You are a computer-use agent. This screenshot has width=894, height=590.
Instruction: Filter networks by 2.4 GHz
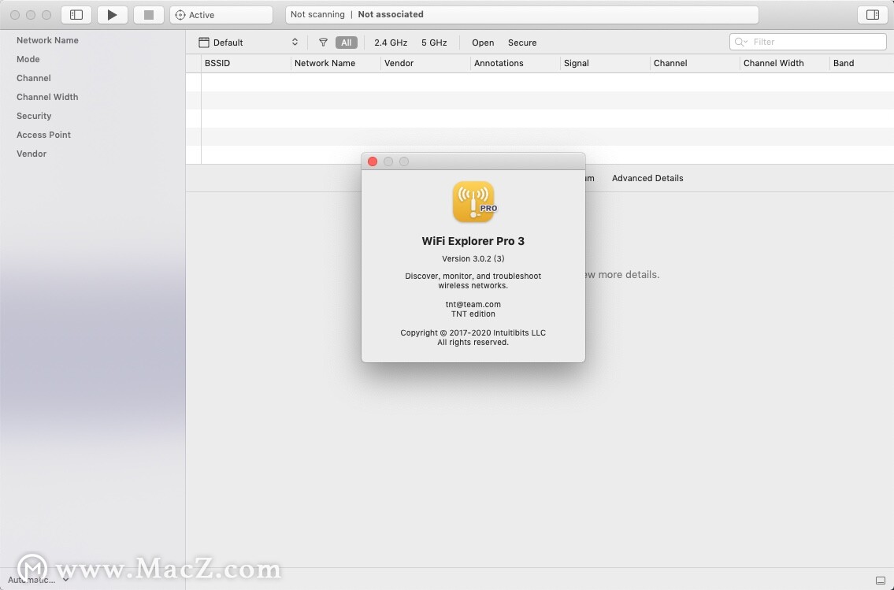click(391, 43)
